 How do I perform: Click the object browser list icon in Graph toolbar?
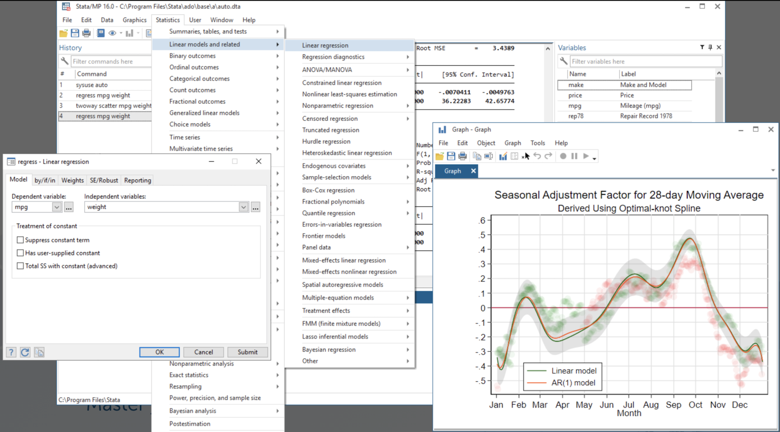coord(514,156)
